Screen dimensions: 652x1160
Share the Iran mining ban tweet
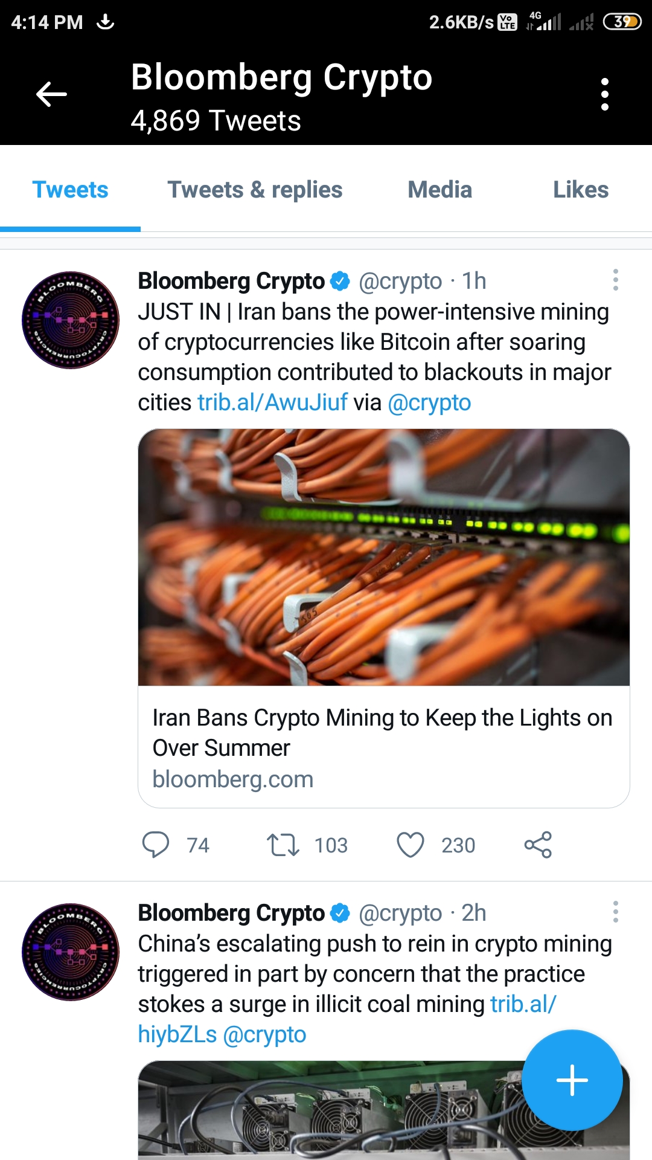(x=538, y=845)
